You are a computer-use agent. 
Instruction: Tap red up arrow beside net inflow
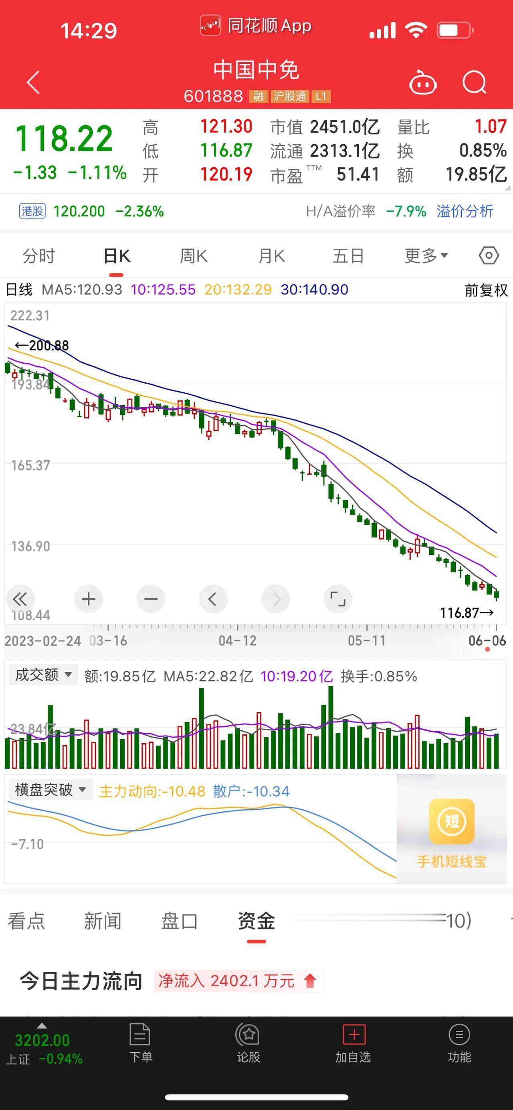pos(310,981)
